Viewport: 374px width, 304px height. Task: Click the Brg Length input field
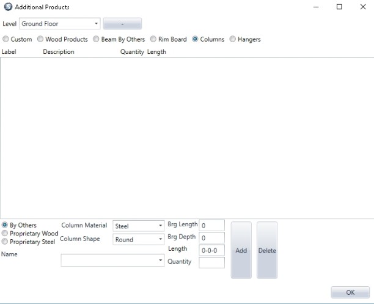(x=212, y=226)
